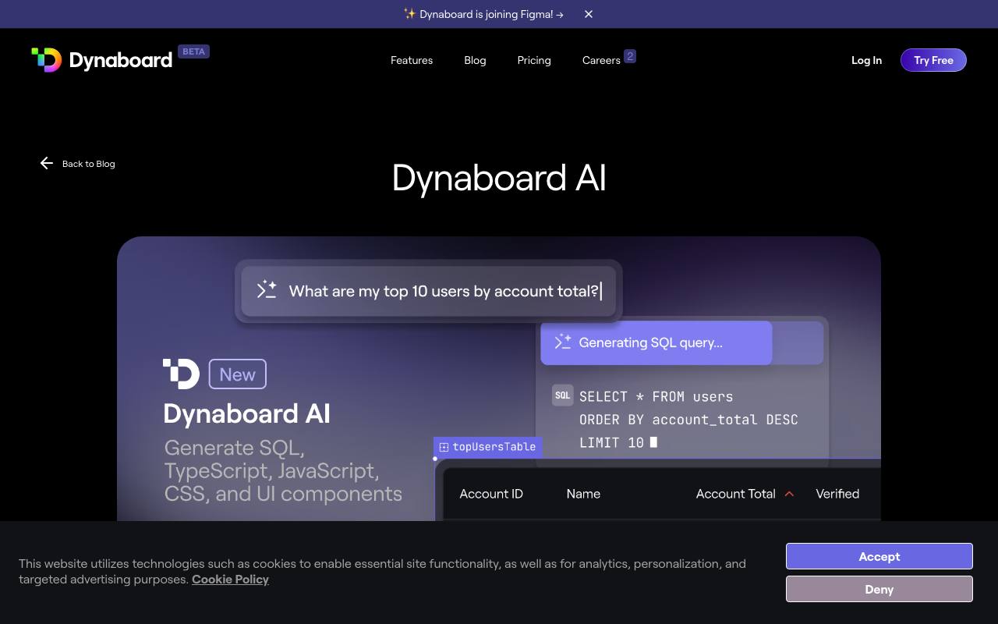The image size is (998, 624).
Task: Click the prompt about top 10 users
Action: [x=444, y=291]
